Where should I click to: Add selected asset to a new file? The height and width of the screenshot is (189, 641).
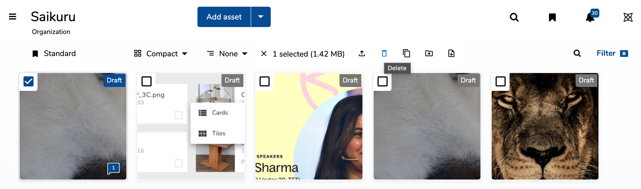451,53
